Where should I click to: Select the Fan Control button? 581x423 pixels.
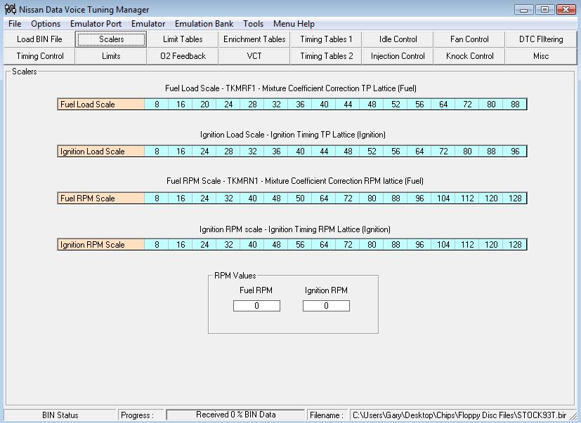[469, 39]
